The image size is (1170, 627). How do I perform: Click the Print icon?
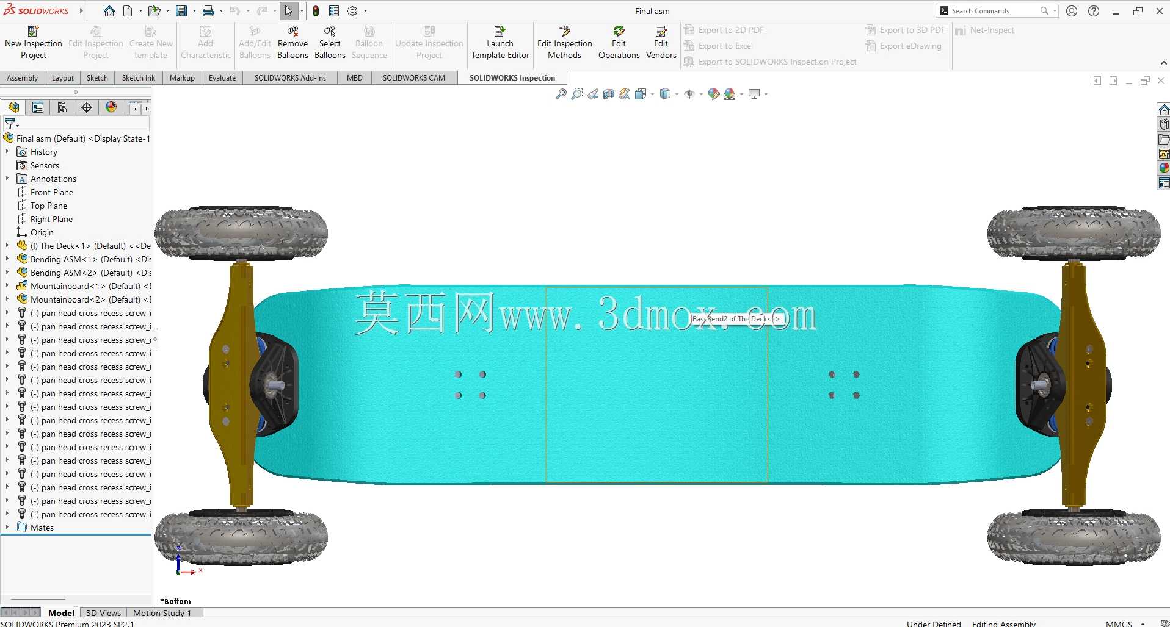click(x=208, y=11)
